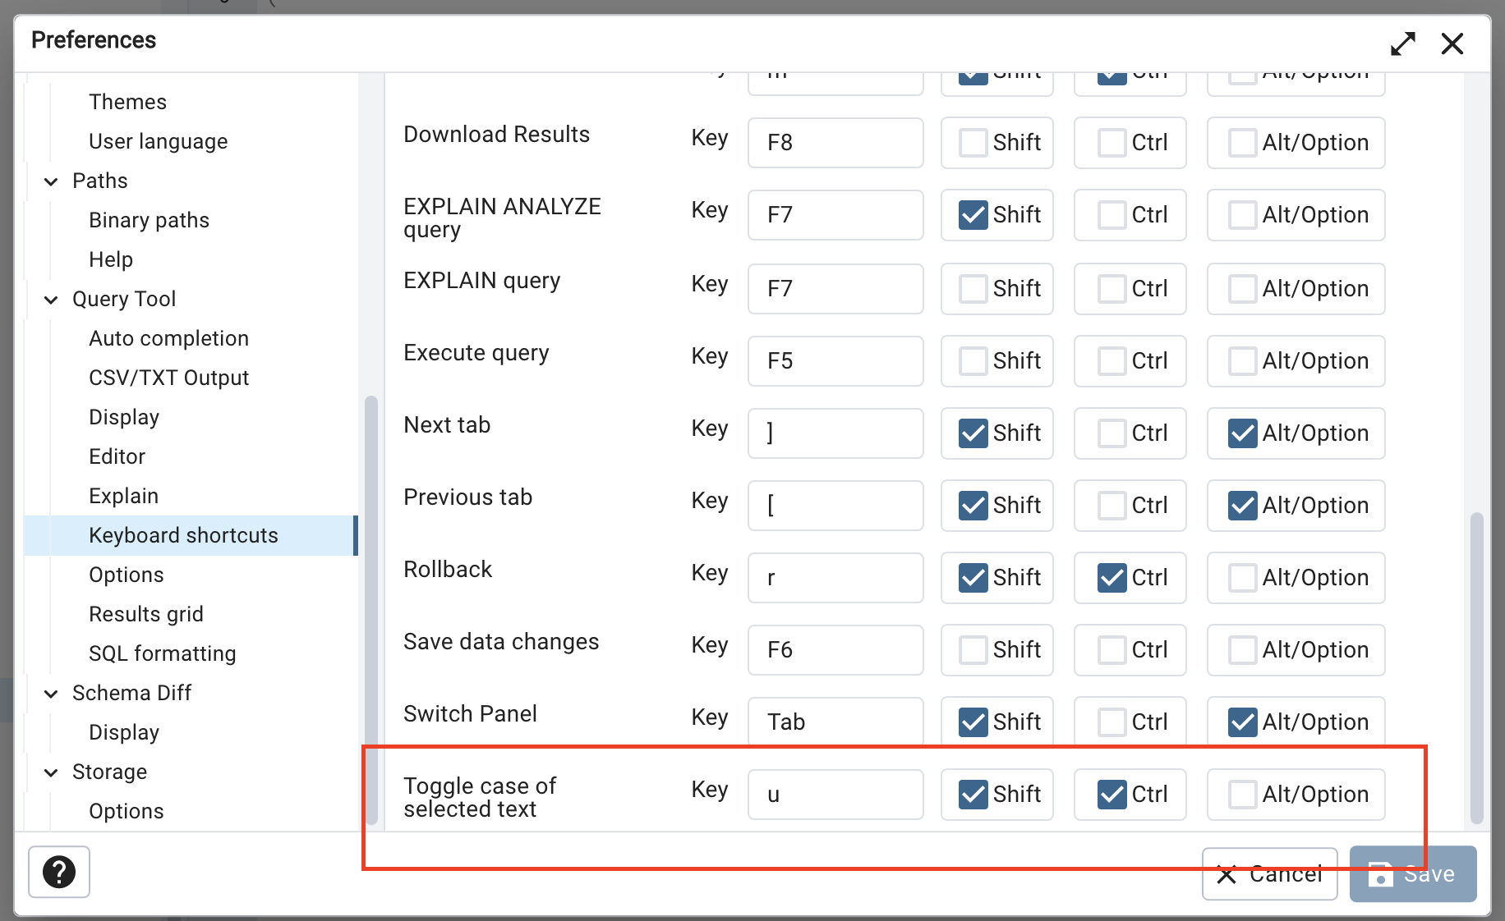Open help via the question mark icon
The image size is (1505, 921).
coord(58,872)
